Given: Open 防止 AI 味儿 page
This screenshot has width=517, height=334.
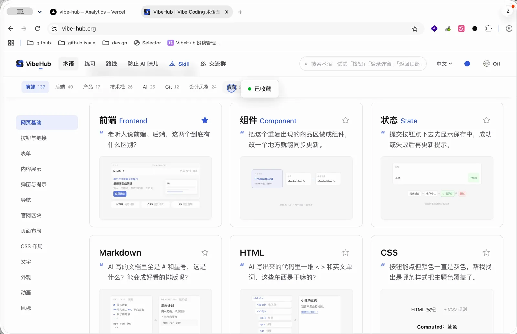Looking at the screenshot, I should click(143, 64).
